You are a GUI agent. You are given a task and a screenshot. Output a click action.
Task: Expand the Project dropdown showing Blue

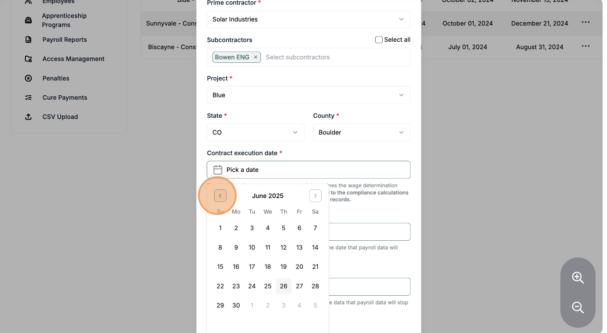point(308,95)
